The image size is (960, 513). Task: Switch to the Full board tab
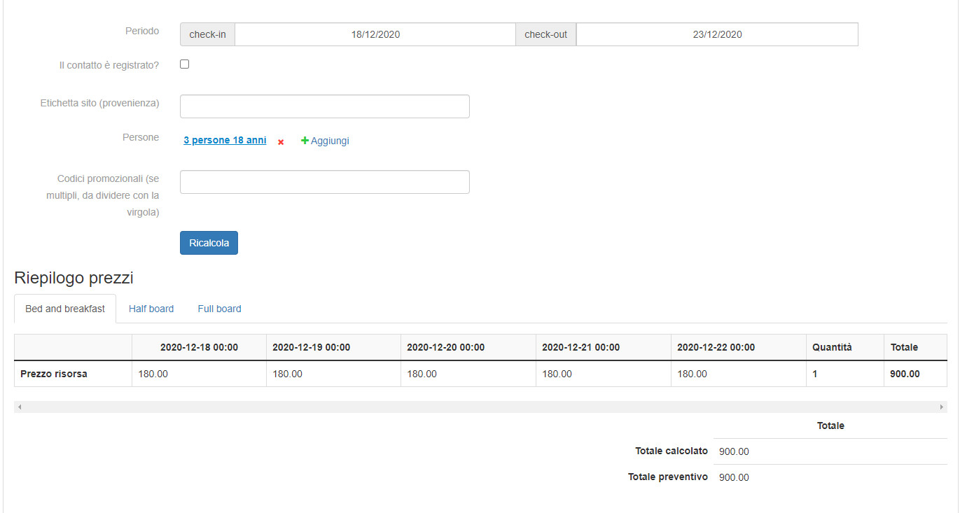coord(219,309)
